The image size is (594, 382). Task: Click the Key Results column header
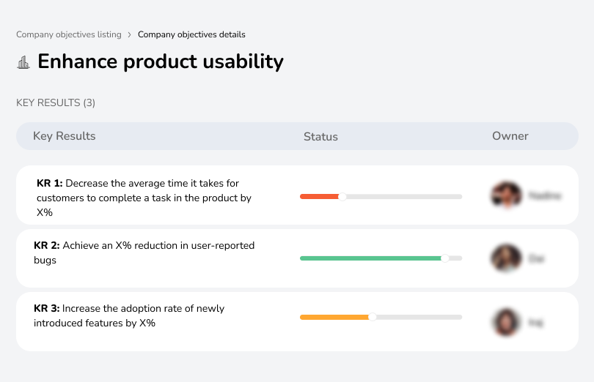(65, 136)
